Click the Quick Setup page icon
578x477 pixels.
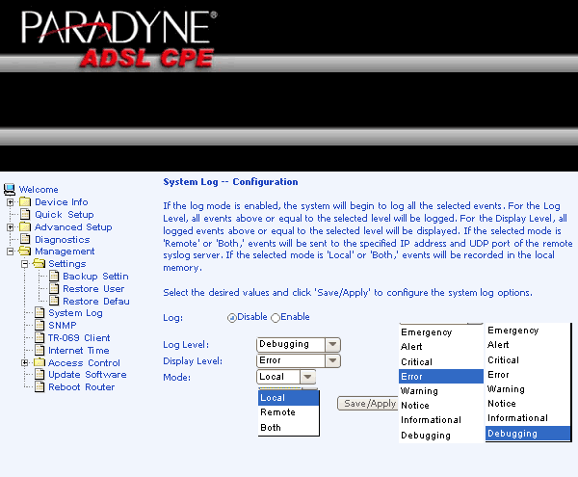(25, 214)
